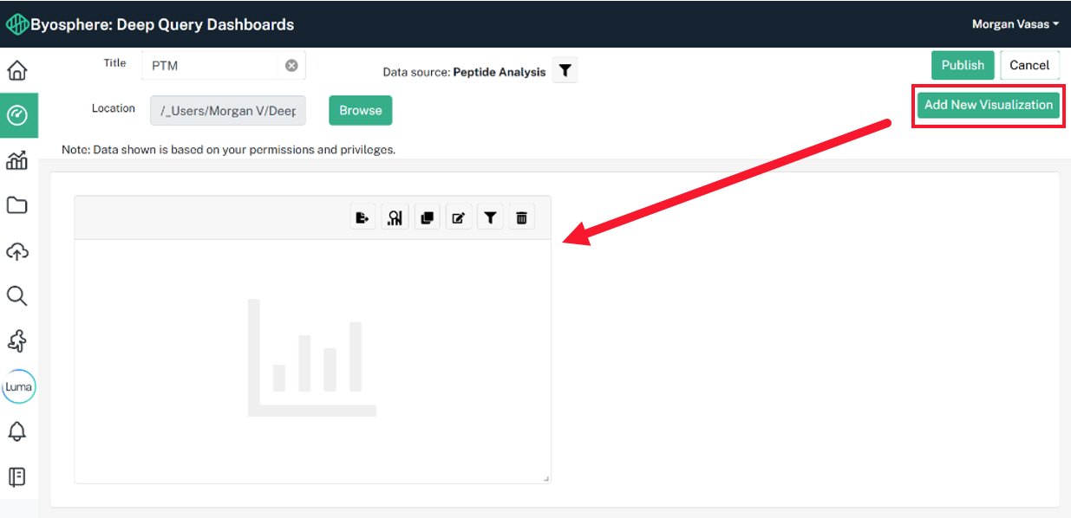The height and width of the screenshot is (518, 1071).
Task: Open the Home page from sidebar
Action: click(x=17, y=70)
